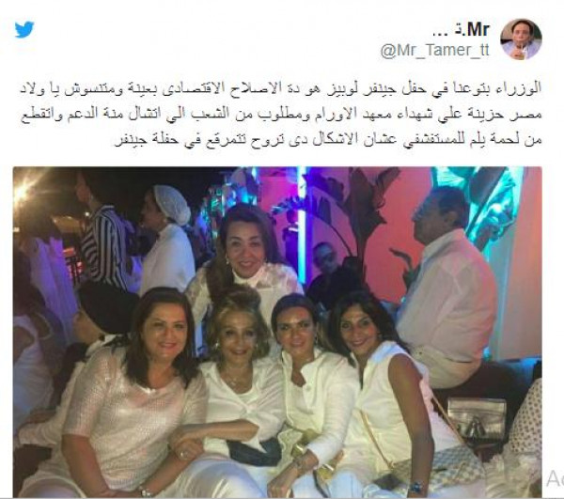Image resolution: width=564 pixels, height=499 pixels.
Task: Click the blue Twitter bird logo
Action: (x=24, y=29)
